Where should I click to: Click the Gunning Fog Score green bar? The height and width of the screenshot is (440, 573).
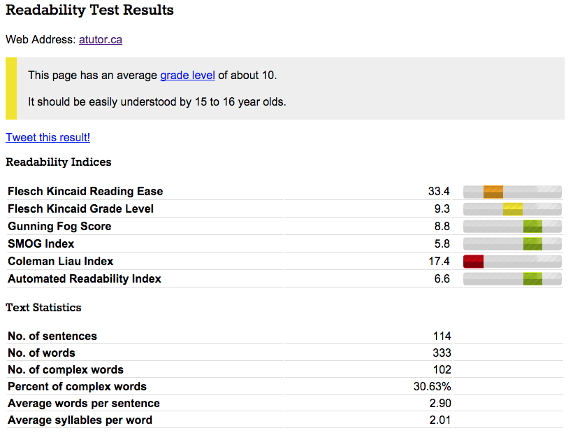click(534, 226)
